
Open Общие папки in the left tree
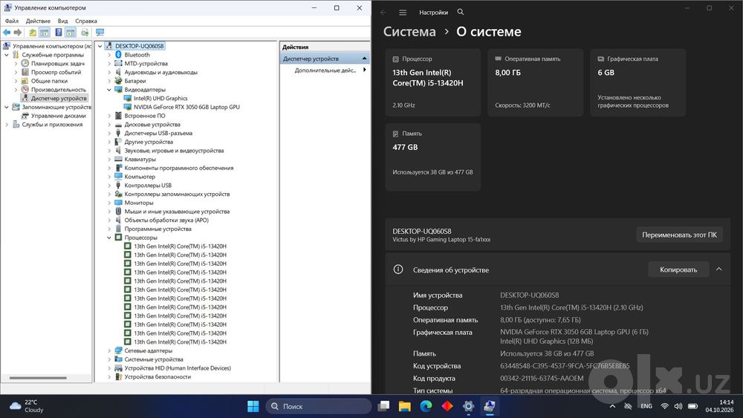click(49, 81)
